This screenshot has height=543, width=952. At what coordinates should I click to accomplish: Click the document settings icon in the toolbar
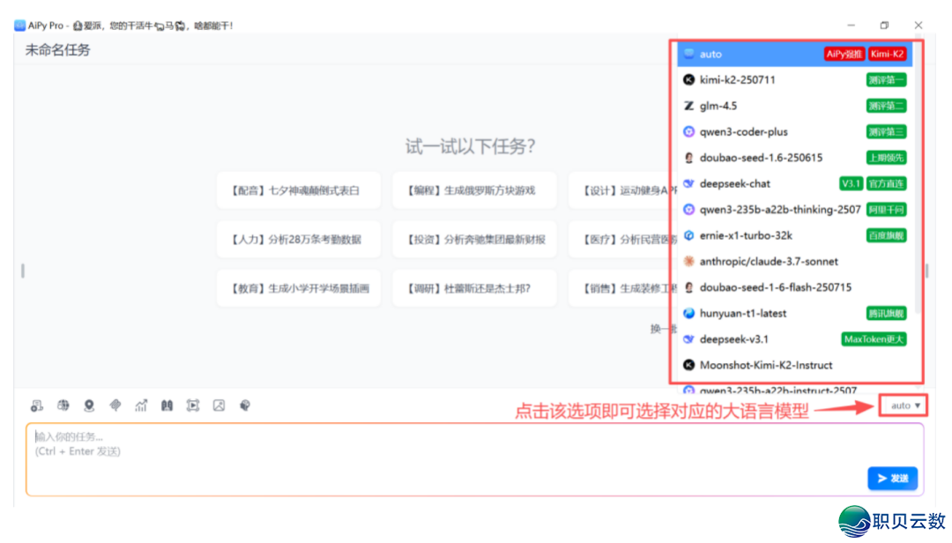pos(37,405)
